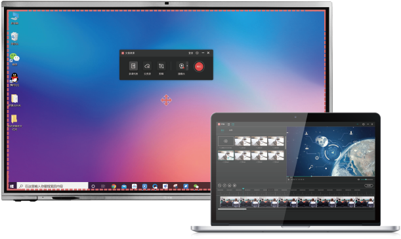Click the add media plus thumbnail in editor
The height and width of the screenshot is (239, 401).
[226, 141]
